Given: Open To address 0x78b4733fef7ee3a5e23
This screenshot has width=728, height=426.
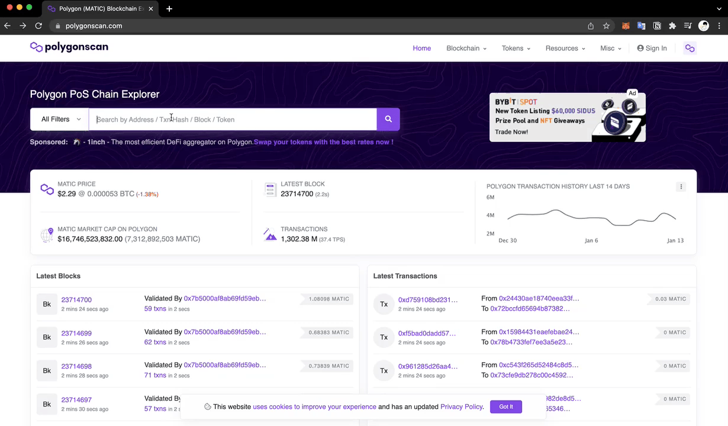Looking at the screenshot, I should [531, 342].
